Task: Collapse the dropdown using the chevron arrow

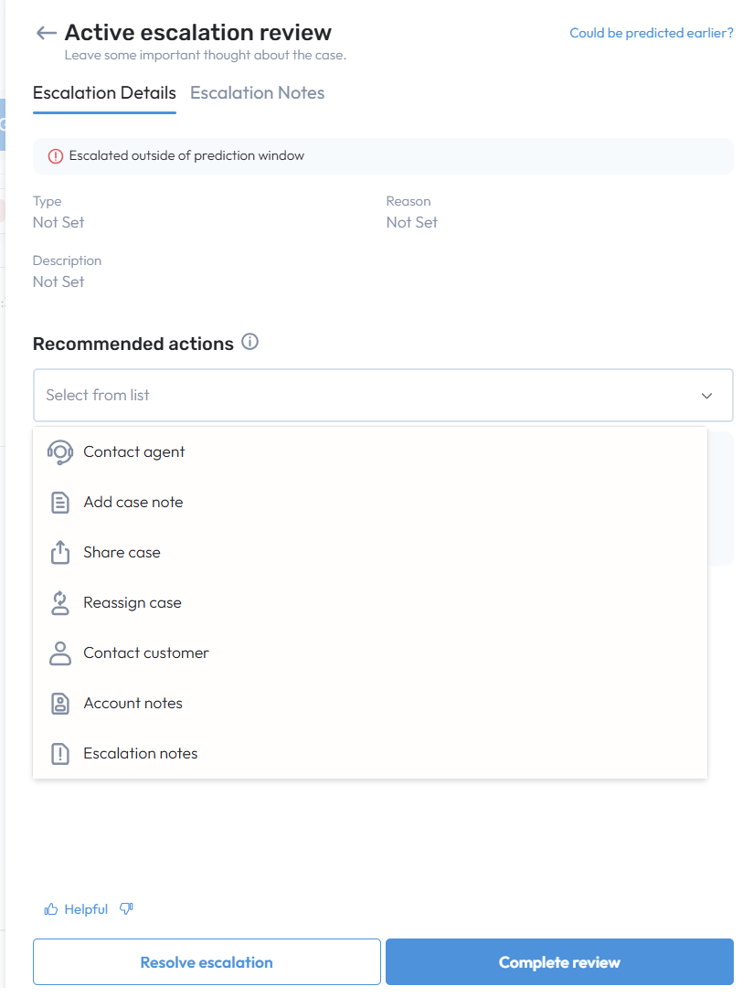Action: click(x=706, y=396)
